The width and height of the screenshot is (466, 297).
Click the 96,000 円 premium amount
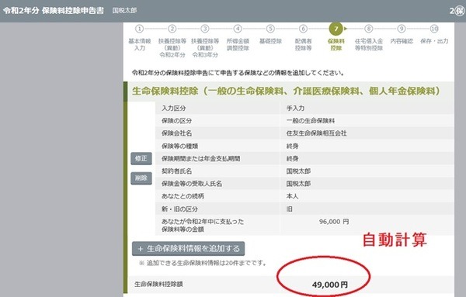(334, 222)
